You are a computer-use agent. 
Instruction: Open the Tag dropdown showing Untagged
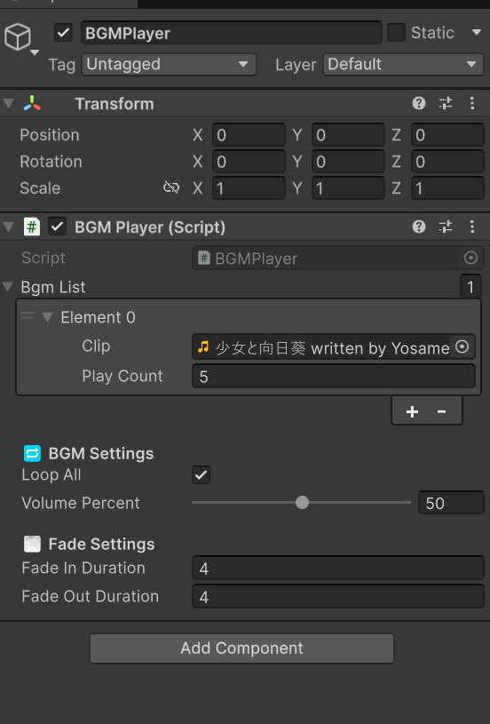(x=169, y=64)
